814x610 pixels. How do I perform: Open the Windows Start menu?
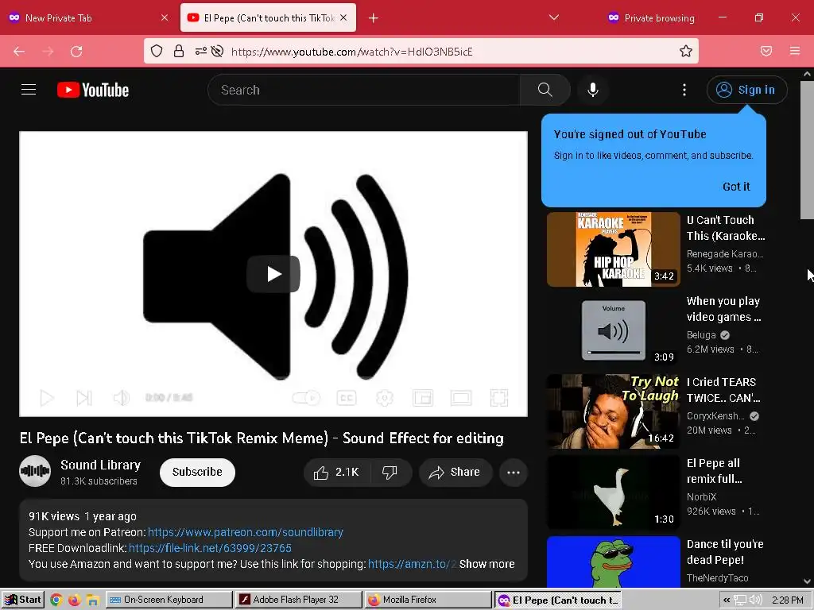coord(23,600)
